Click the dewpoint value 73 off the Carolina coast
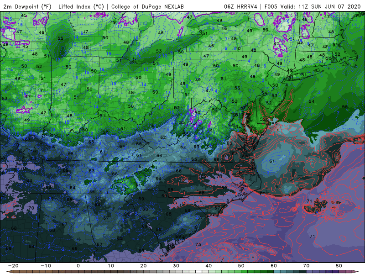Screen dimensions: 365x274 pos(198,244)
